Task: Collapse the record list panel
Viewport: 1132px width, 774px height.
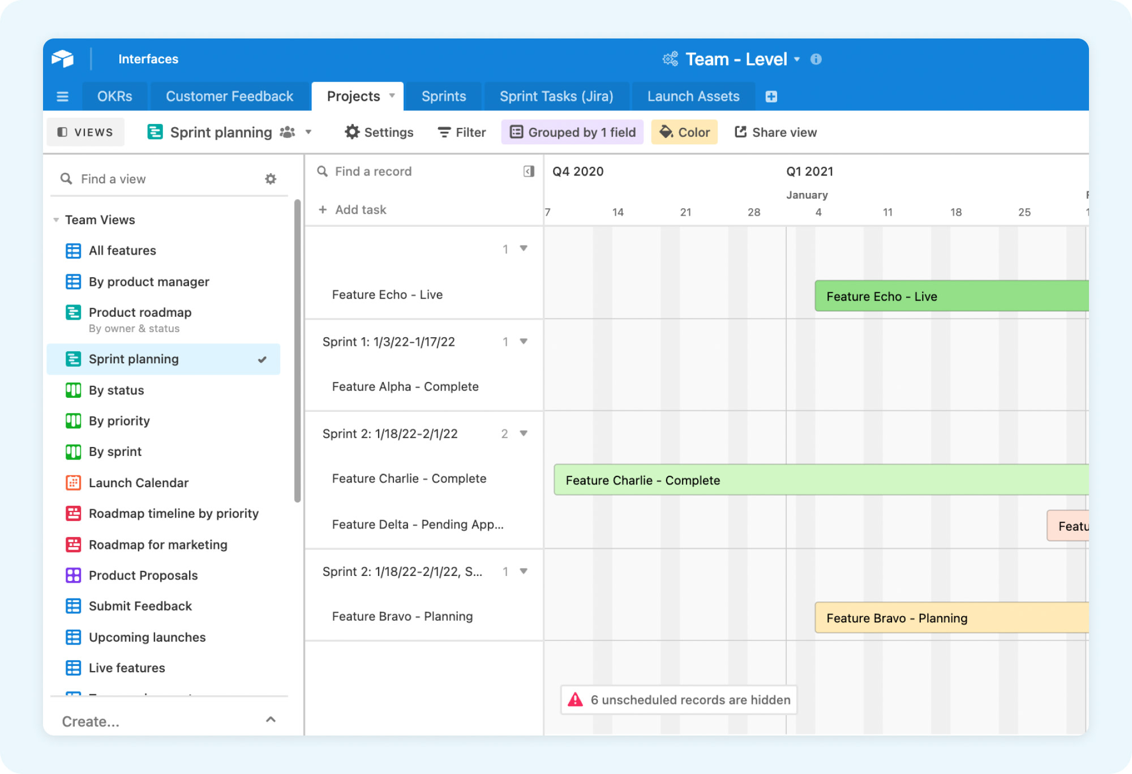Action: pyautogui.click(x=529, y=171)
